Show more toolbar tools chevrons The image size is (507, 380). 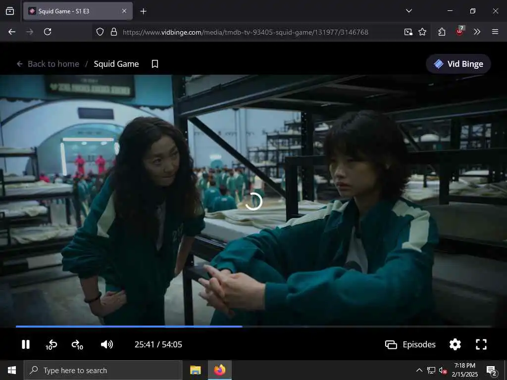477,32
